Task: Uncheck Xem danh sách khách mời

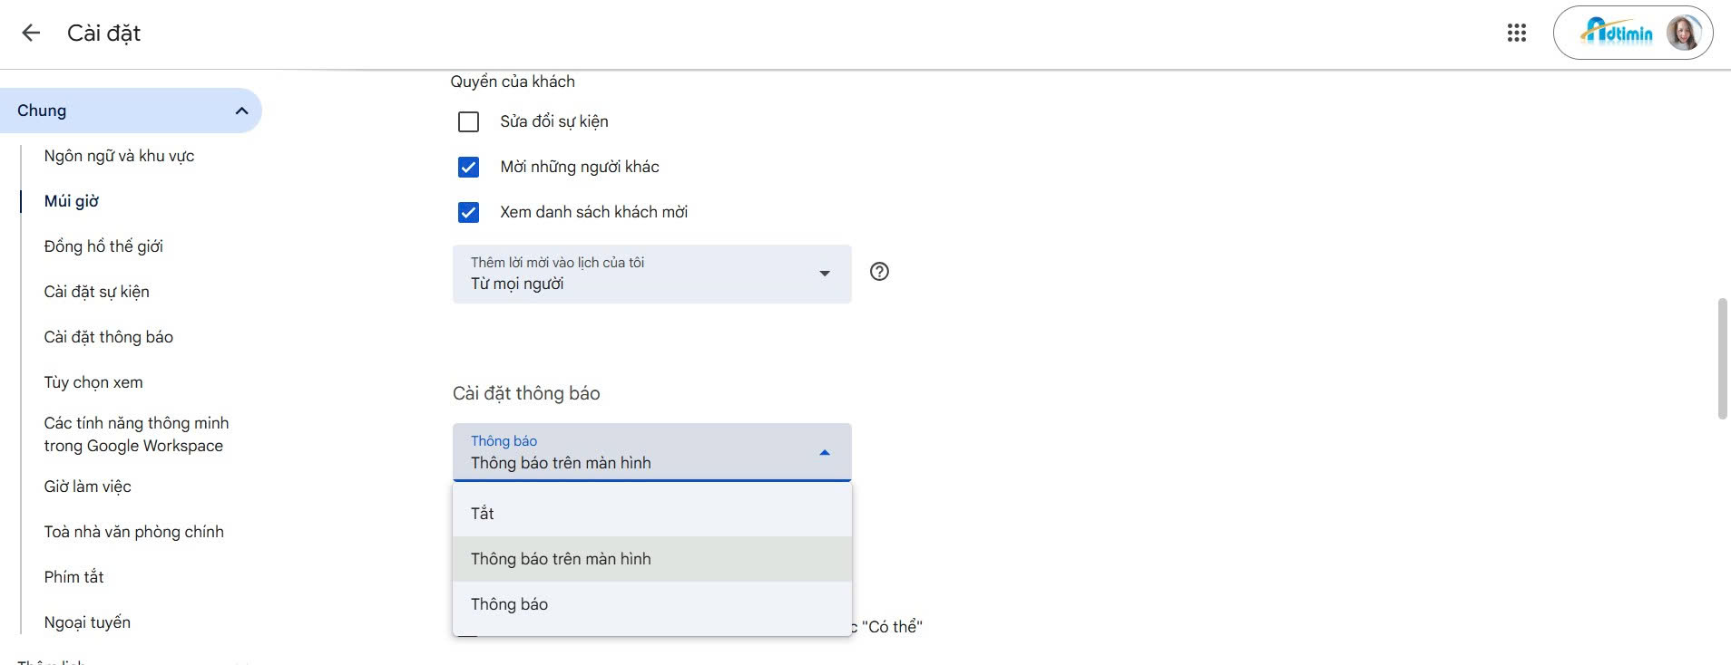Action: (x=468, y=212)
